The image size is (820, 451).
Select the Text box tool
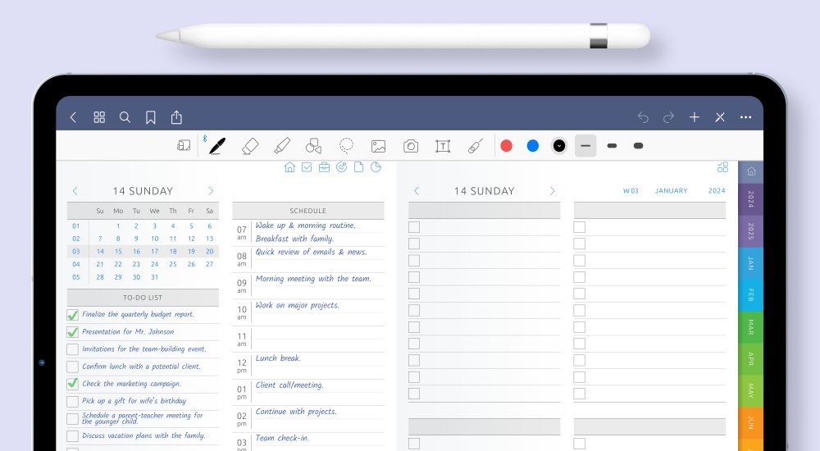click(443, 146)
